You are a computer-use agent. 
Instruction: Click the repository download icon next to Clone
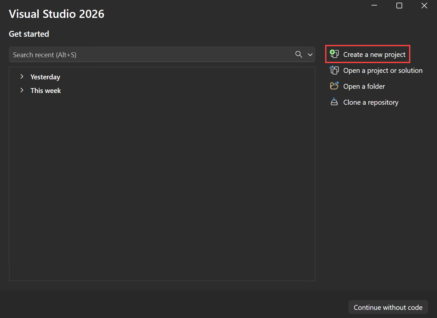[x=334, y=101]
